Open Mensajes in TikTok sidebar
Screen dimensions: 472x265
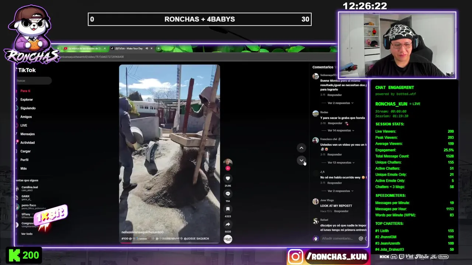click(x=27, y=134)
